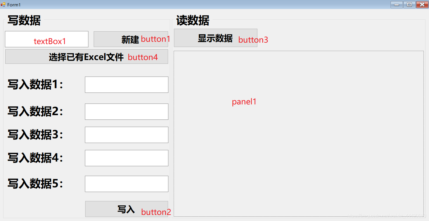Maximize the Form1 window
Screen dimensions: 429x221
(x=409, y=5)
